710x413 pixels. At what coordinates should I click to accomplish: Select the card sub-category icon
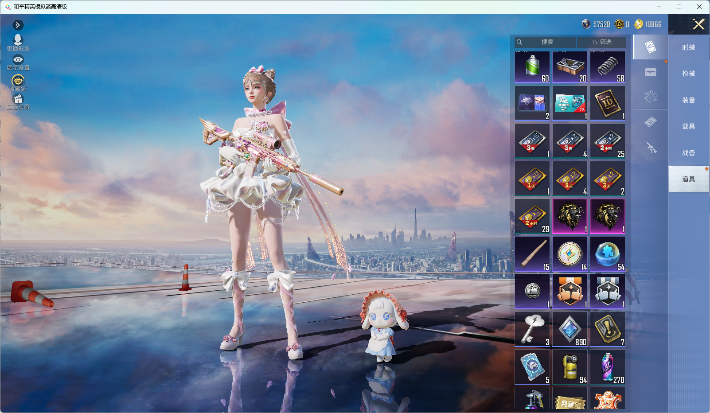pos(651,47)
